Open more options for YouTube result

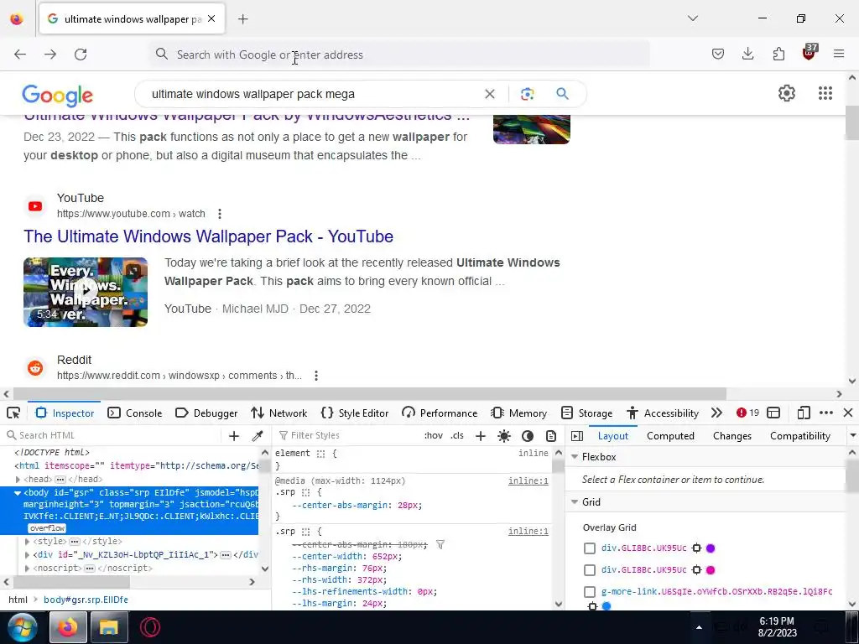click(x=220, y=214)
